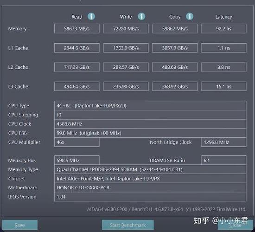The height and width of the screenshot is (232, 255).
Task: Click the L1 Cache row label
Action: click(18, 48)
